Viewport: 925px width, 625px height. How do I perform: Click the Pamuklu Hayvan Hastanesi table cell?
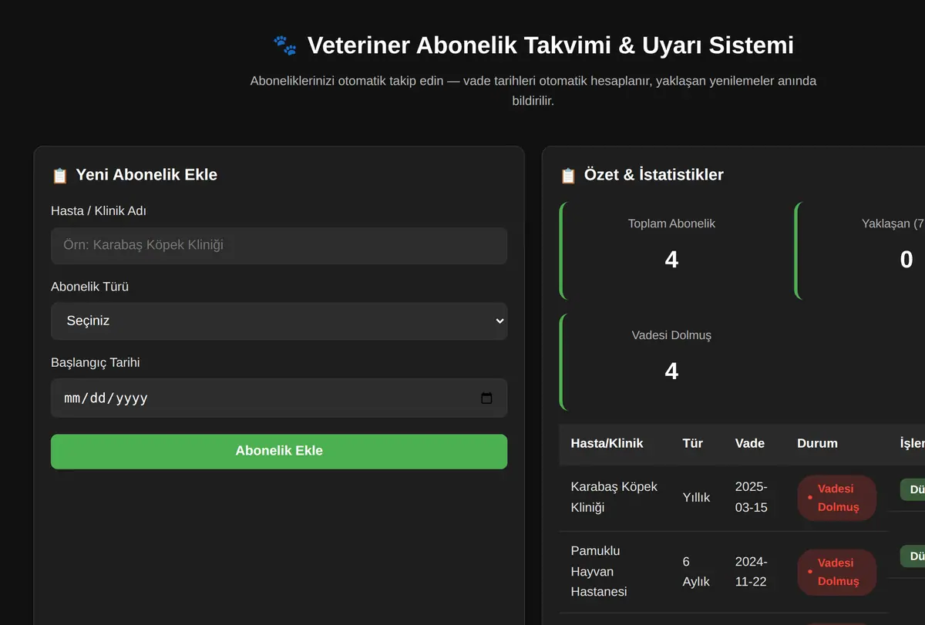614,571
